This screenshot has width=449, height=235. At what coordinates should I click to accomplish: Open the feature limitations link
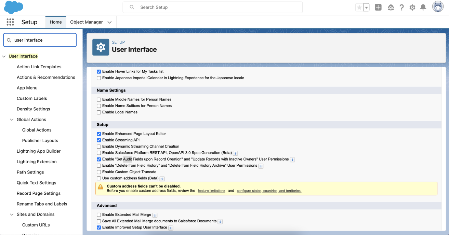click(x=211, y=191)
